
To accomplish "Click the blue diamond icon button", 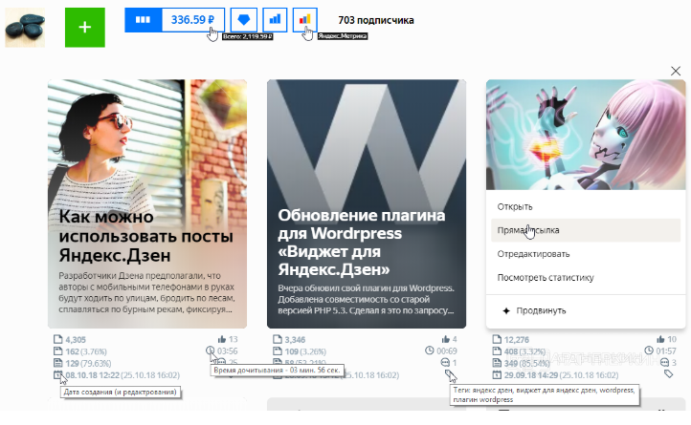I will pos(244,20).
